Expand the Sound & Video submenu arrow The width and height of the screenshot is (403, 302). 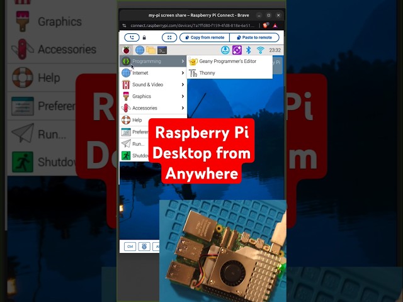point(183,84)
